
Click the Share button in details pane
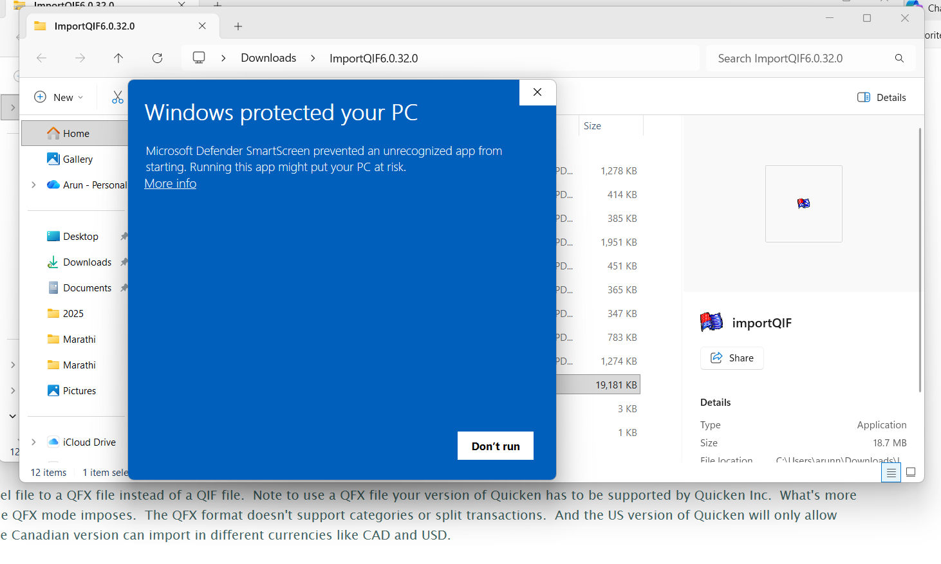pyautogui.click(x=732, y=358)
